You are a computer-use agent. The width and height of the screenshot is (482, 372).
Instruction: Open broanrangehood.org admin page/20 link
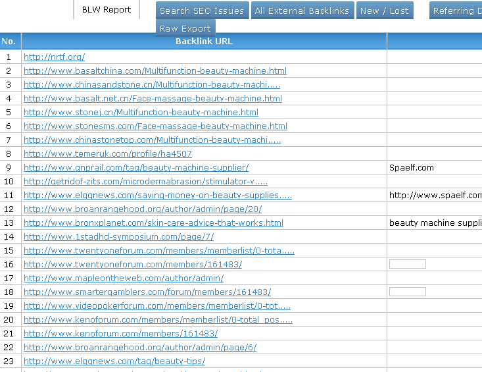pyautogui.click(x=143, y=209)
